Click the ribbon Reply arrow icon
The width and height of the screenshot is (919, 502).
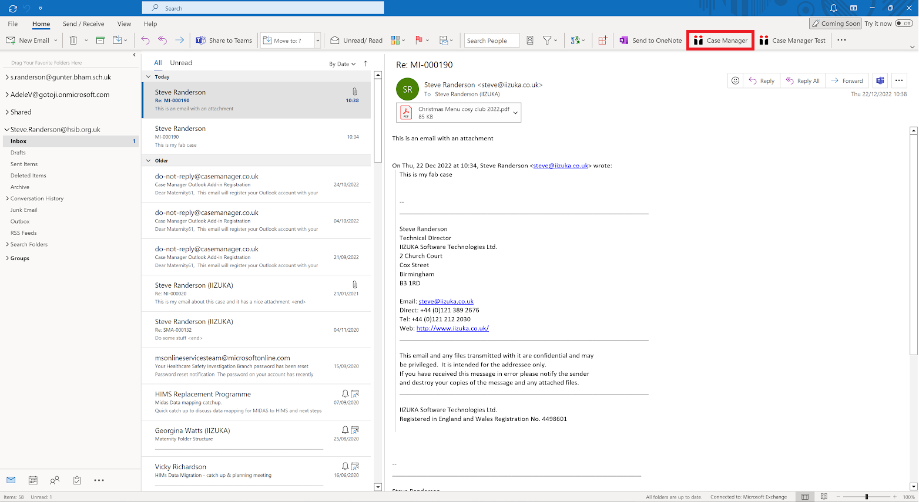click(146, 40)
